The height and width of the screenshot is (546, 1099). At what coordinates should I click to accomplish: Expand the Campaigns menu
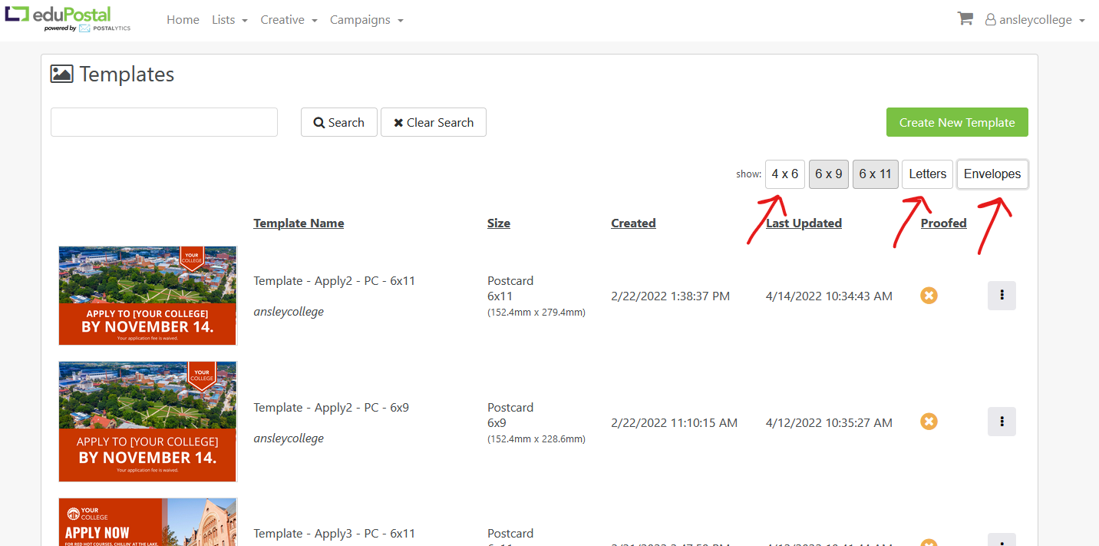367,20
